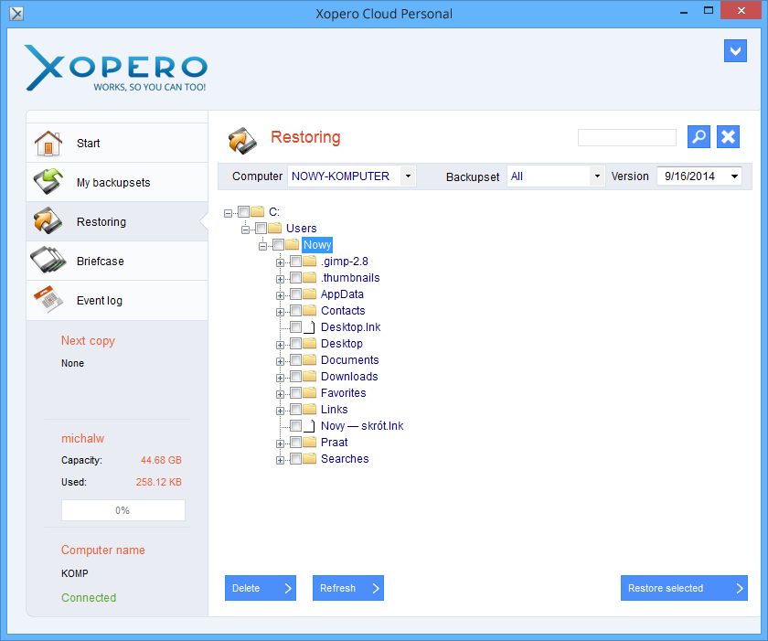Screen dimensions: 768x641
Task: Click the Novy — skrót.lnk file icon
Action: (309, 425)
